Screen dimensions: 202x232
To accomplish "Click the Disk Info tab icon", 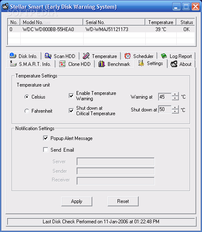I will [13, 56].
